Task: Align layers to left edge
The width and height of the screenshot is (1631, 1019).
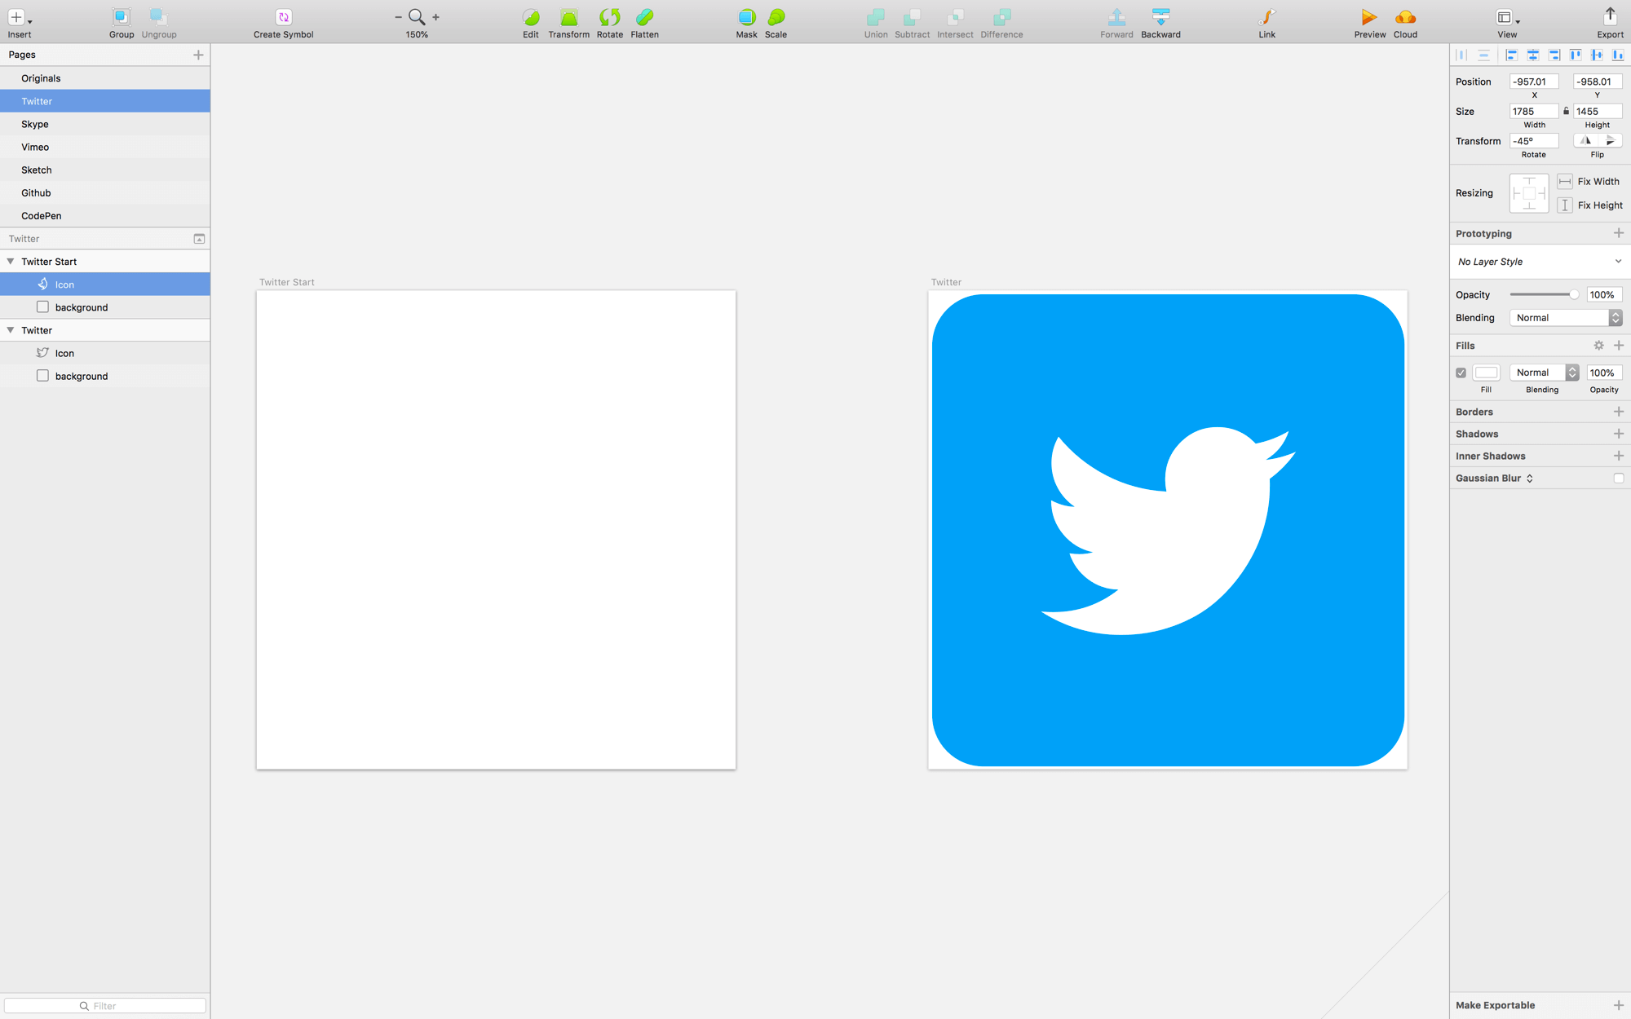Action: [x=1511, y=55]
